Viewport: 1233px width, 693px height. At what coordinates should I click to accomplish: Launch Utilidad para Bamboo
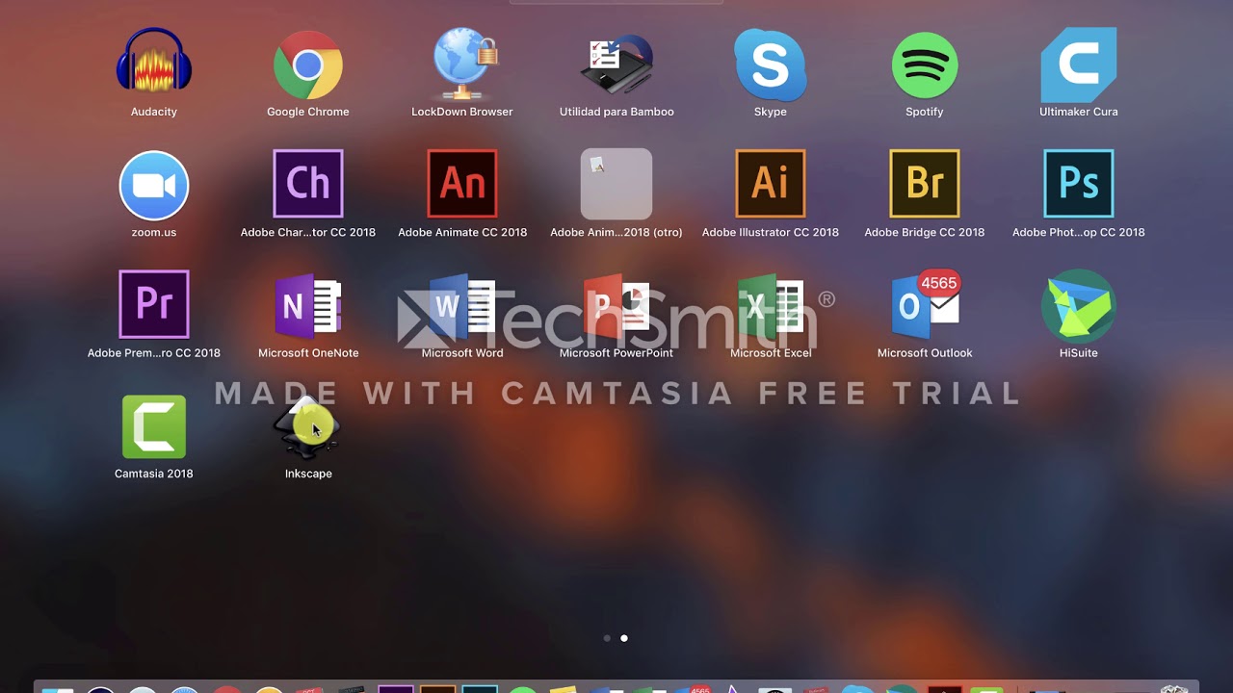pos(616,64)
